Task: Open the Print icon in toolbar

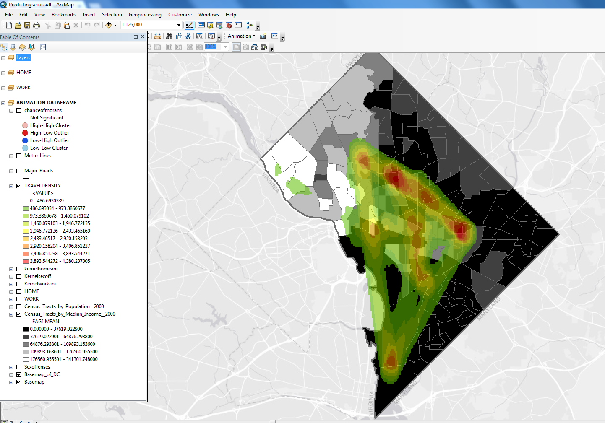Action: point(37,25)
